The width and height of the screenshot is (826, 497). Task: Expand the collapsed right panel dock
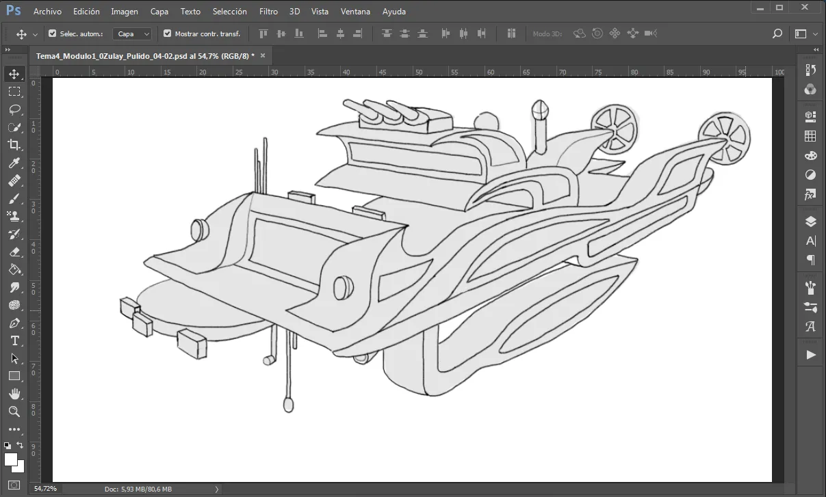point(816,51)
